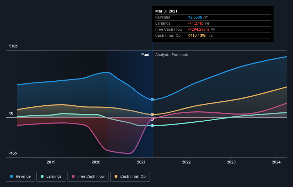The height and width of the screenshot is (187, 293).
Task: Click the Mar 31 2021 tooltip date
Action: [x=166, y=11]
